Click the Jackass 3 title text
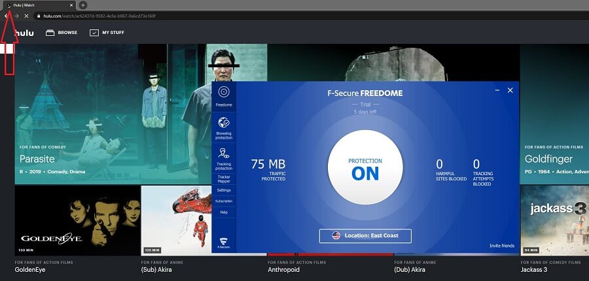Viewport: 589px width, 281px height. click(x=534, y=270)
